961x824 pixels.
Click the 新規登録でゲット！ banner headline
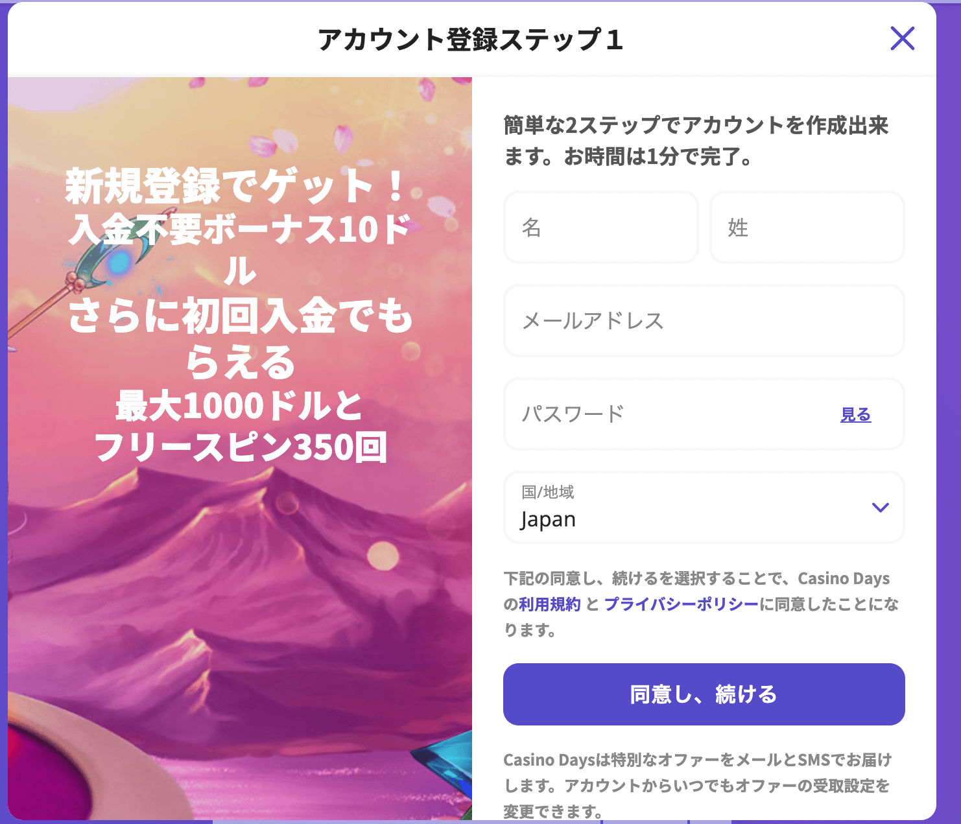coord(237,185)
